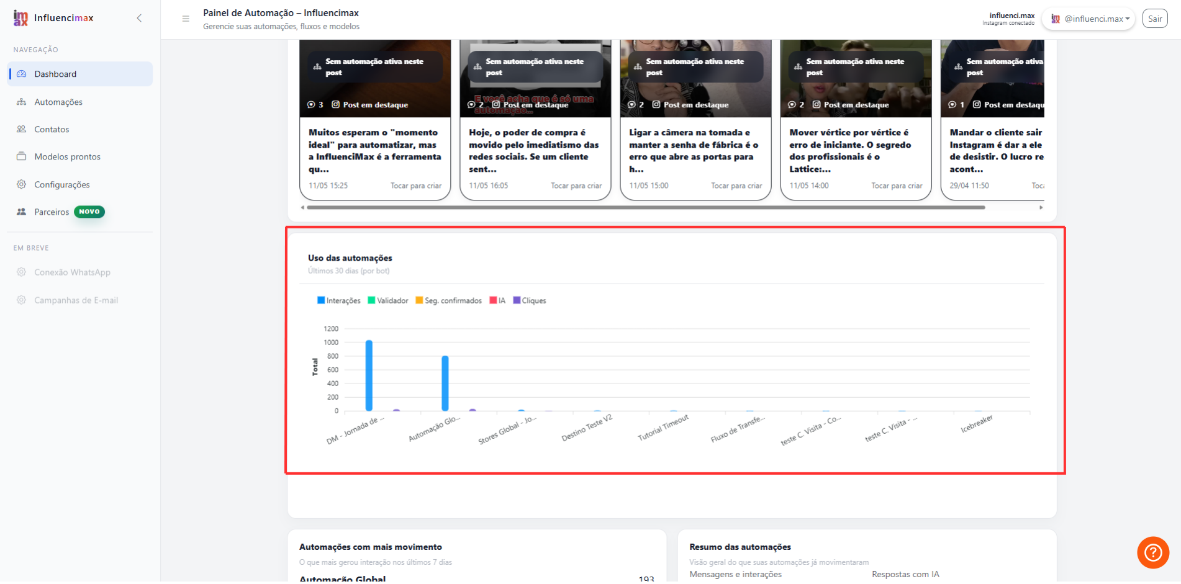
Task: Click the Tutorial Timeout axis label
Action: click(663, 428)
